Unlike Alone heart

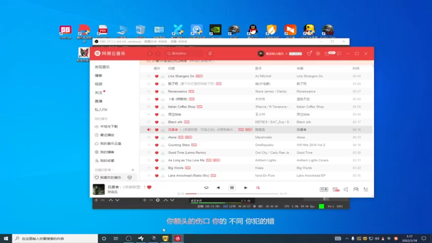[157, 138]
